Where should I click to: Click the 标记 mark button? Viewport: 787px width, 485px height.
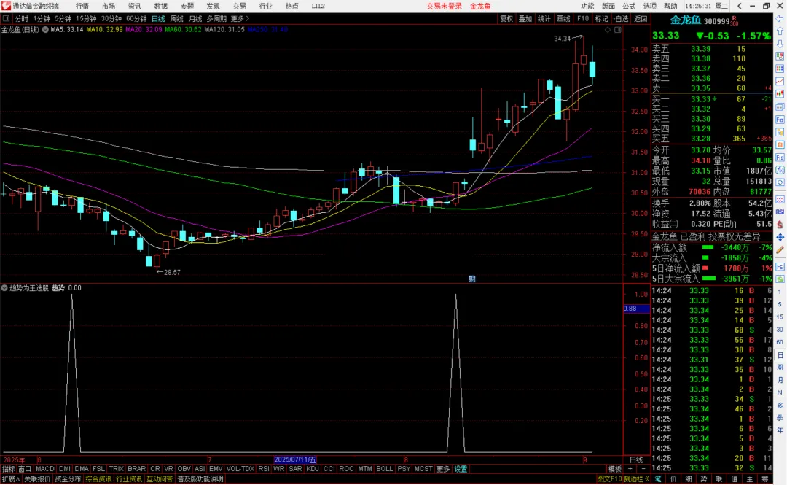click(x=601, y=18)
